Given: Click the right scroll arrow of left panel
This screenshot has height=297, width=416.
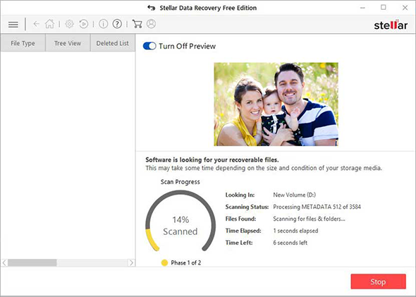Looking at the screenshot, I should (x=131, y=262).
